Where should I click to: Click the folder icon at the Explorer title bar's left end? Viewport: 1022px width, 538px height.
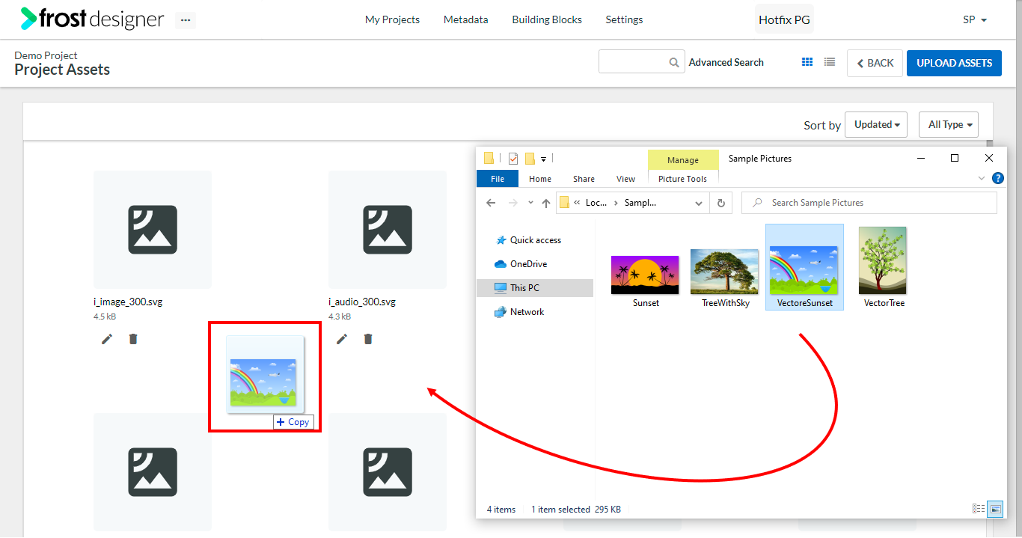coord(489,159)
